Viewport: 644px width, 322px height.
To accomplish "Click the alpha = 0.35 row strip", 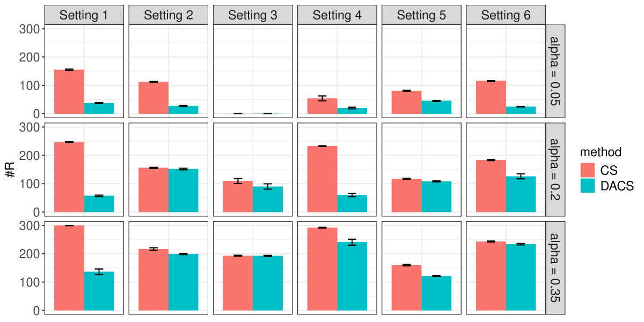I will click(555, 267).
